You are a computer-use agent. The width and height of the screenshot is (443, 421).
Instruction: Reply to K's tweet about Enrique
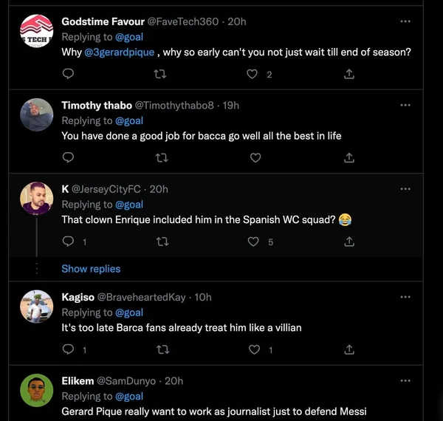68,242
